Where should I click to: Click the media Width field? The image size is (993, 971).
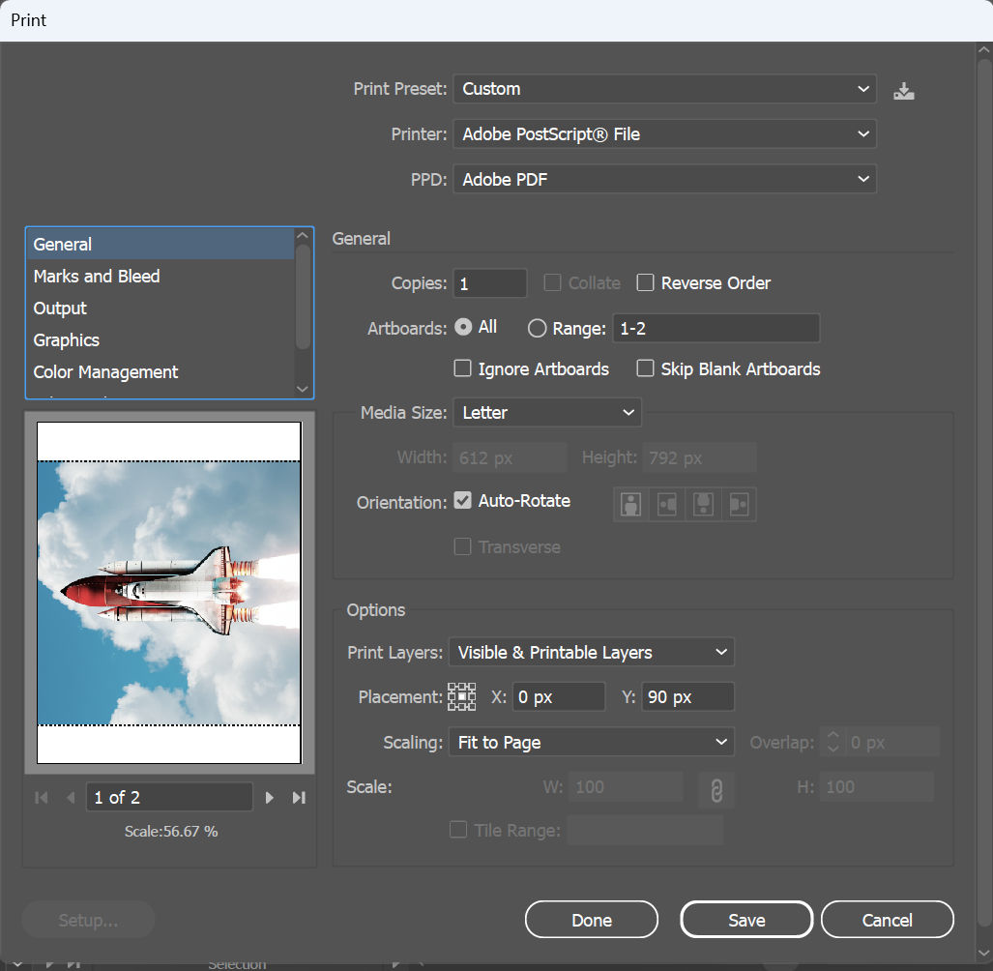(x=510, y=457)
